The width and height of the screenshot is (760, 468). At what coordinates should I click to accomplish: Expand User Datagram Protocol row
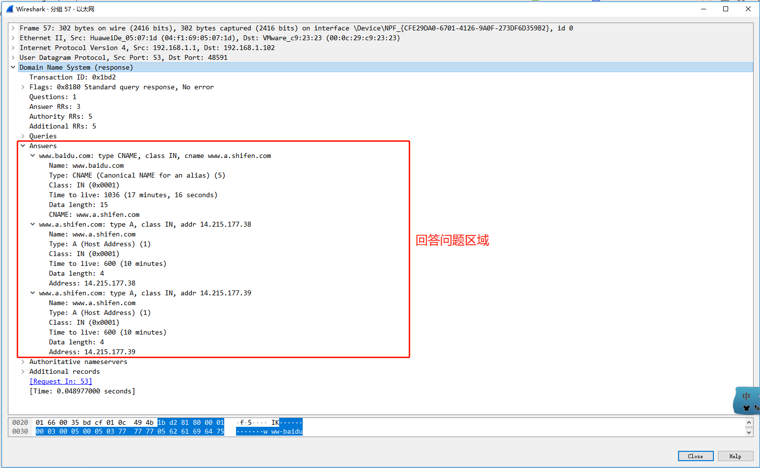[13, 57]
